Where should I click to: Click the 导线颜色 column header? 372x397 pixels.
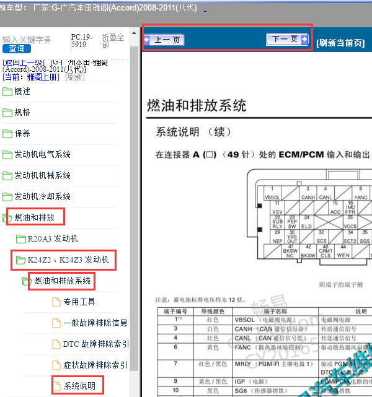click(213, 312)
